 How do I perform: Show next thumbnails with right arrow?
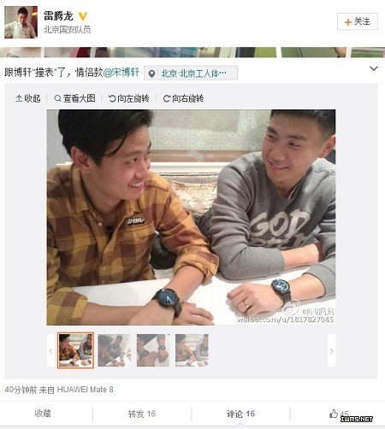pos(331,351)
